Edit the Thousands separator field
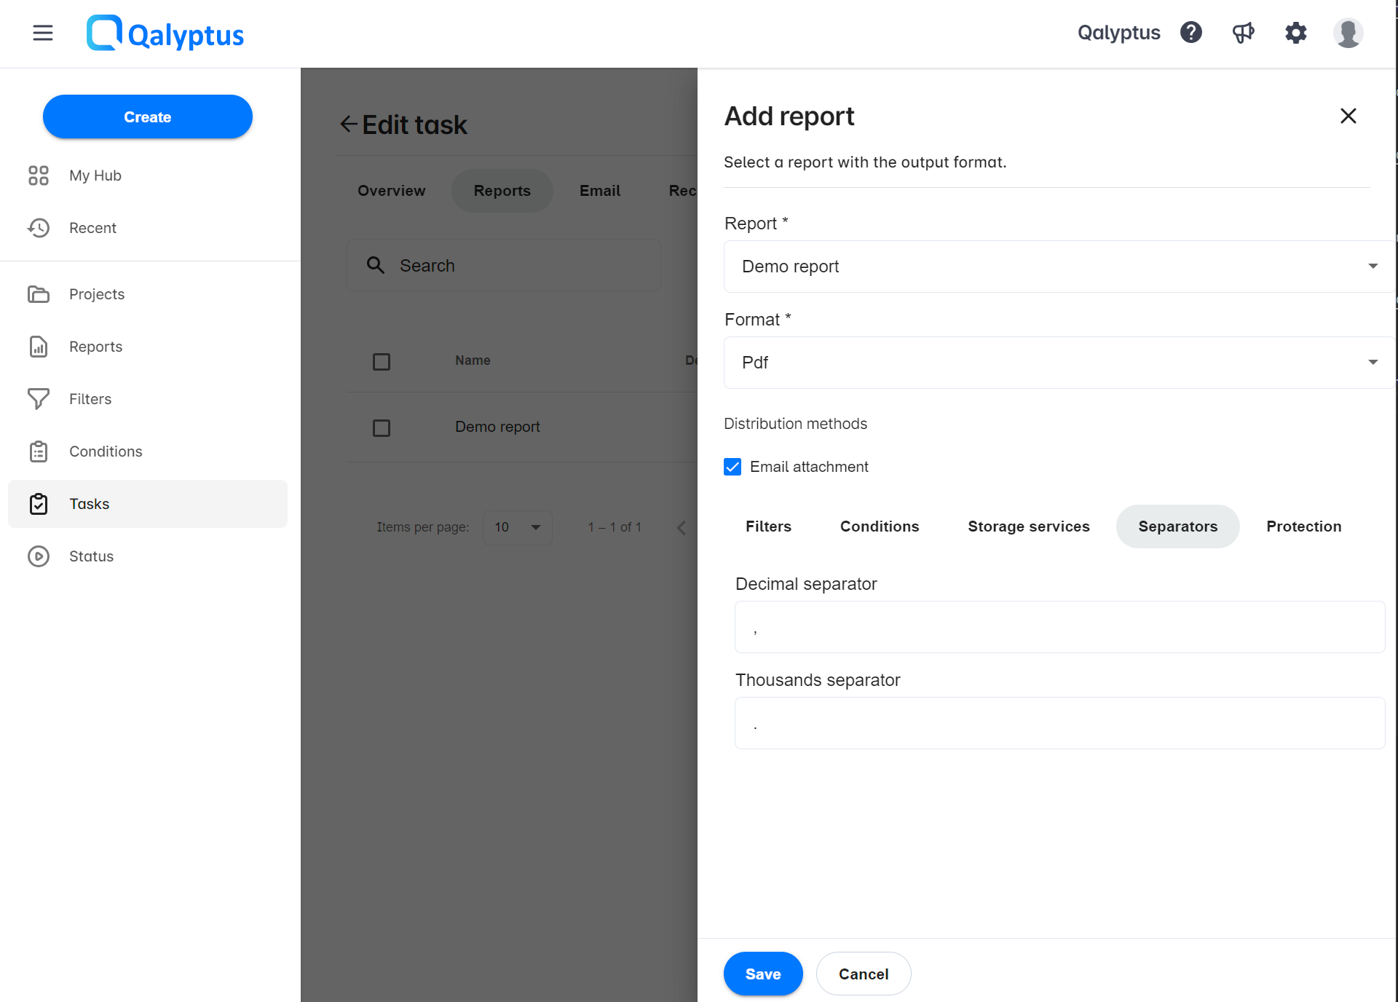Image resolution: width=1398 pixels, height=1002 pixels. (x=1059, y=723)
